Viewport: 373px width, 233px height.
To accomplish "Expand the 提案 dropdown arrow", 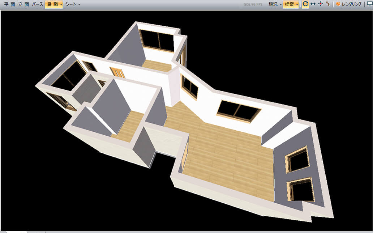I will (297, 5).
